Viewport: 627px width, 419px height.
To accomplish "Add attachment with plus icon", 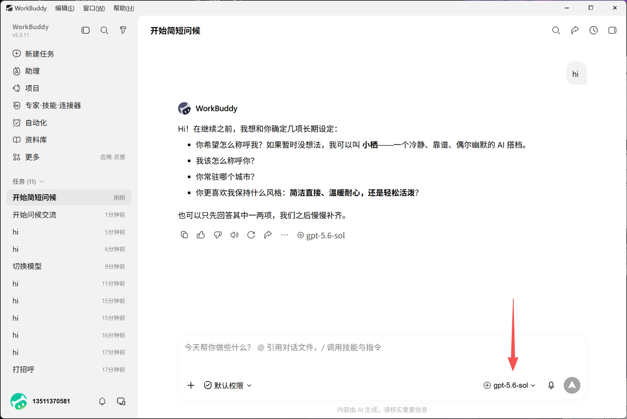I will point(191,385).
